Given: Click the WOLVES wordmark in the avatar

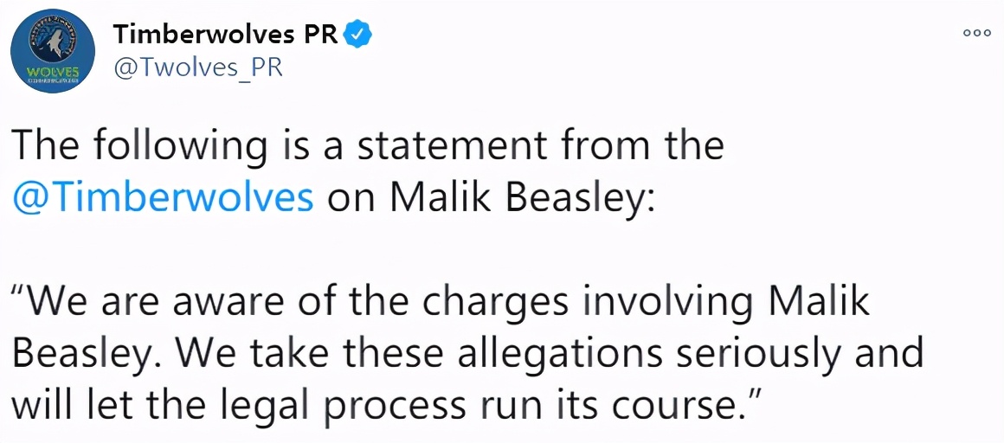Looking at the screenshot, I should click(53, 72).
